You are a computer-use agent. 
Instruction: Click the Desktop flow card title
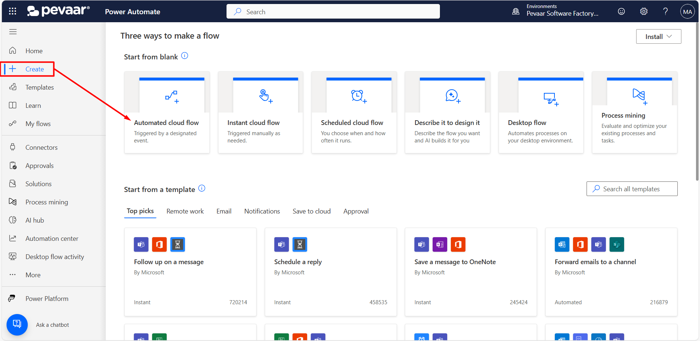527,123
